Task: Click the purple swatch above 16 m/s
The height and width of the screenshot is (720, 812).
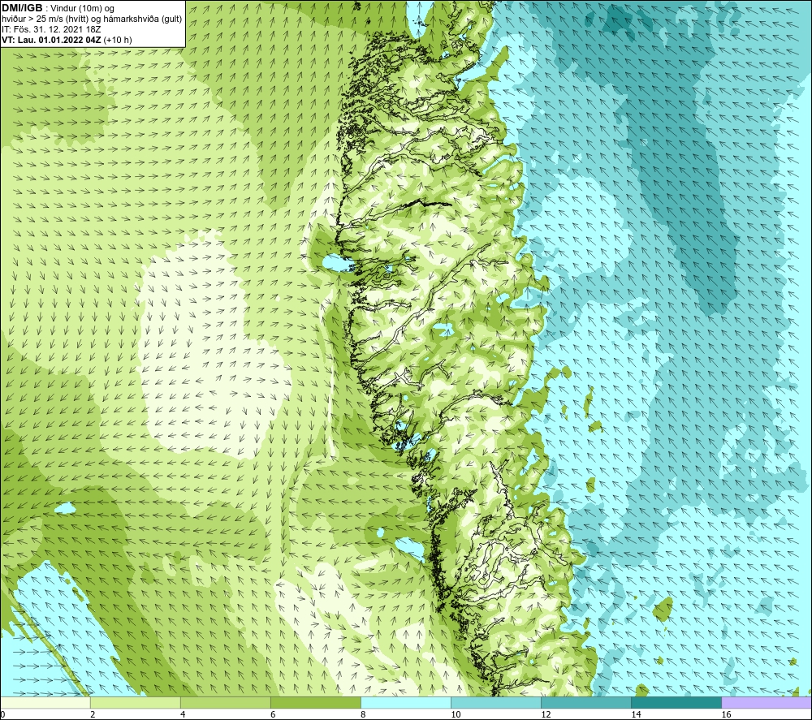Action: coord(767,702)
